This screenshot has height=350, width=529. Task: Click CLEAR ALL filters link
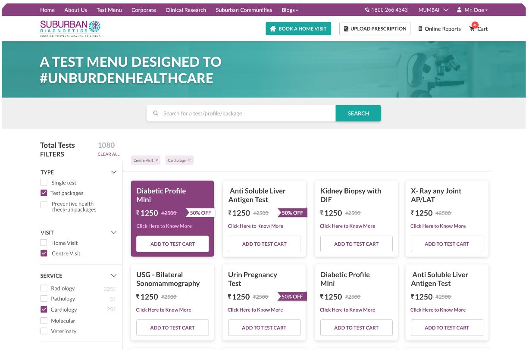pyautogui.click(x=109, y=154)
